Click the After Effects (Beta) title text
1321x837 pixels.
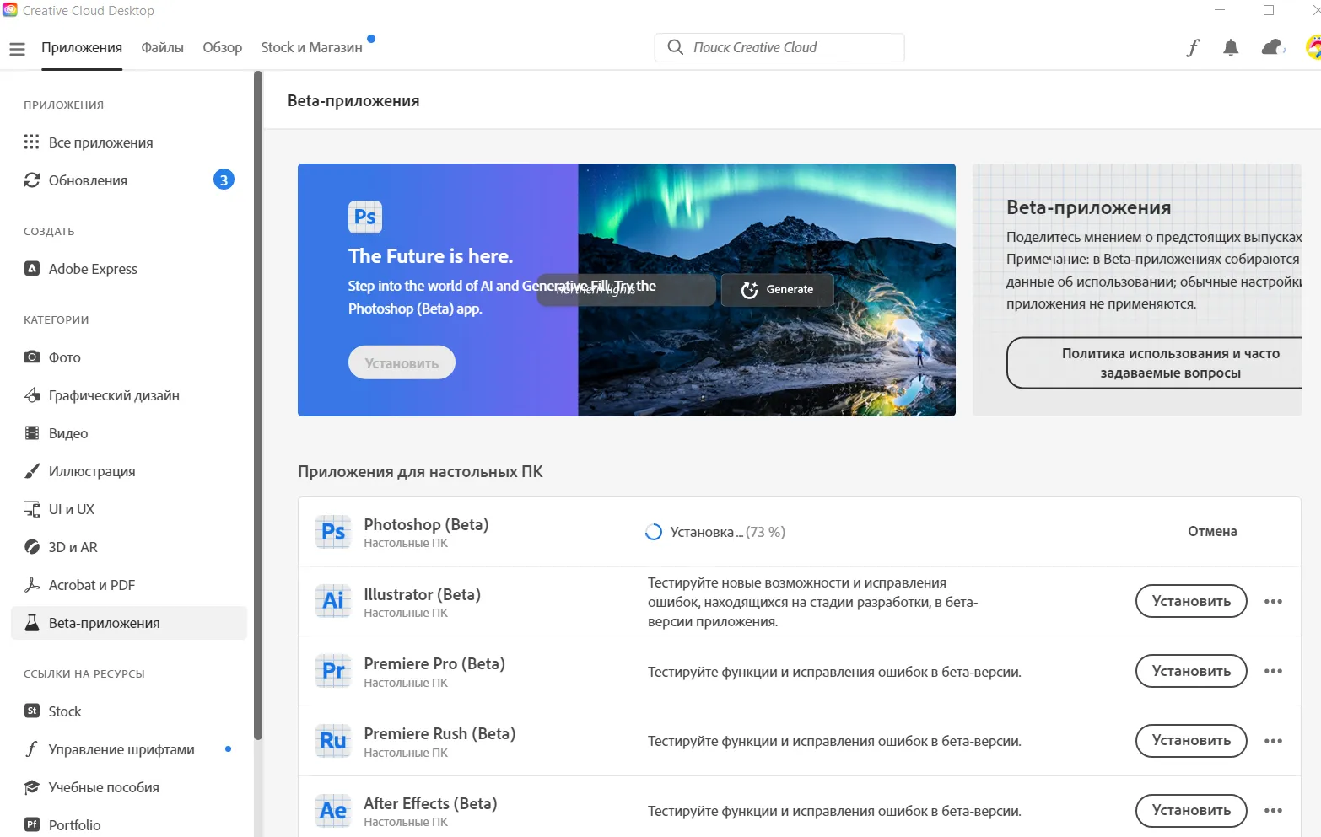click(430, 803)
